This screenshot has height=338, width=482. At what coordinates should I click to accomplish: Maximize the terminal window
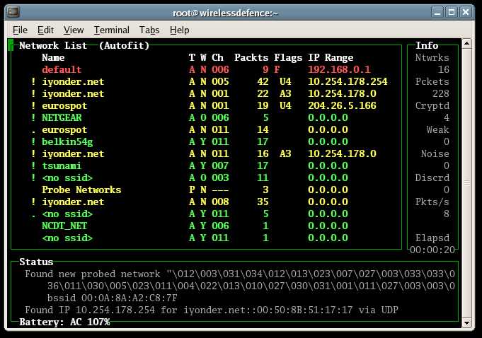pos(452,13)
